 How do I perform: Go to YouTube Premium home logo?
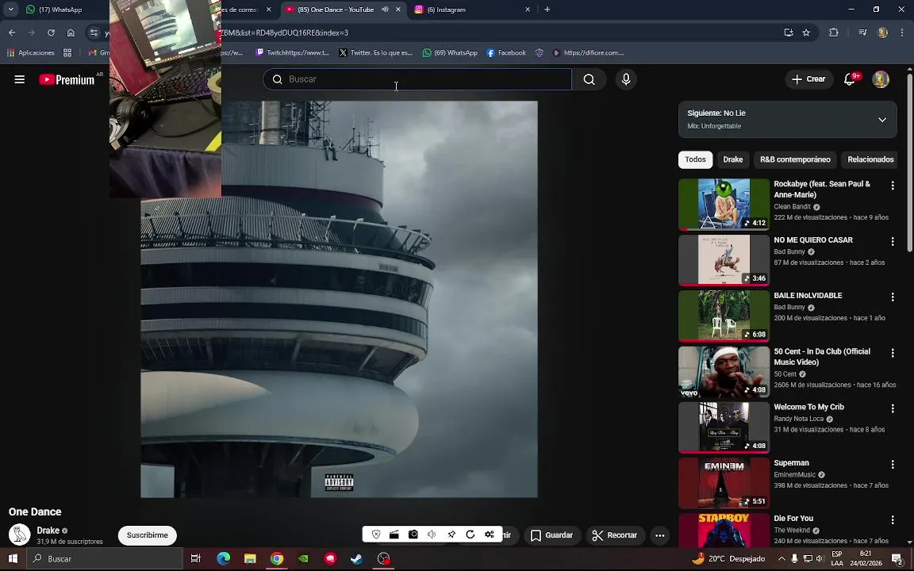tap(67, 80)
